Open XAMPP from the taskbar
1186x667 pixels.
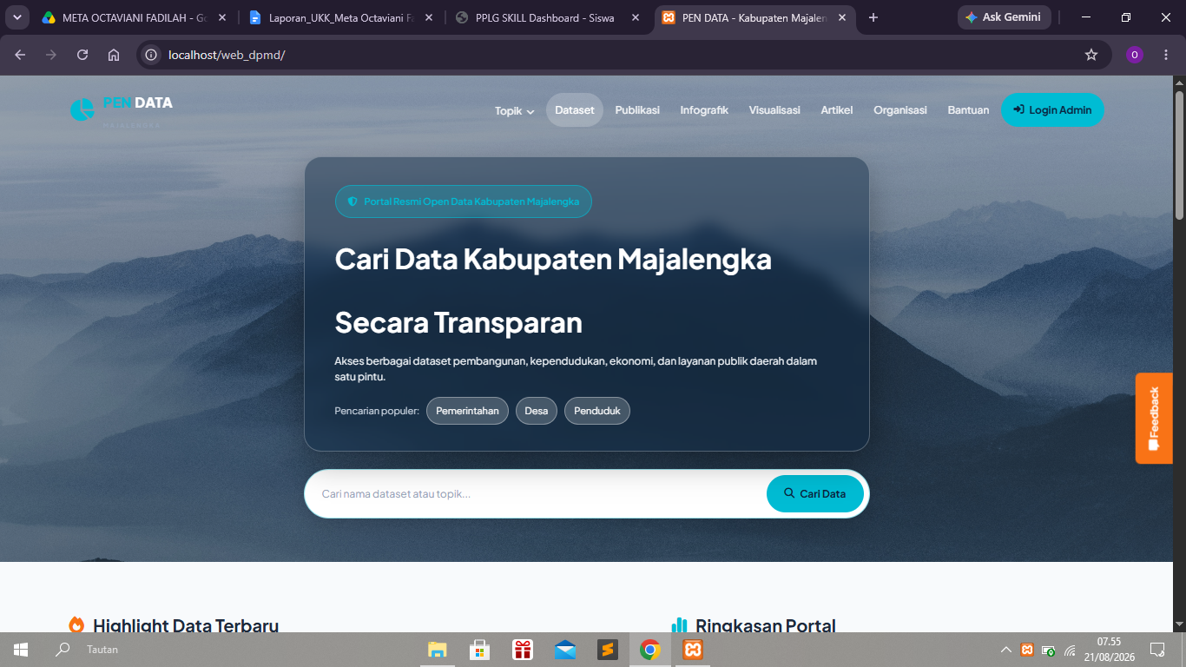point(692,650)
